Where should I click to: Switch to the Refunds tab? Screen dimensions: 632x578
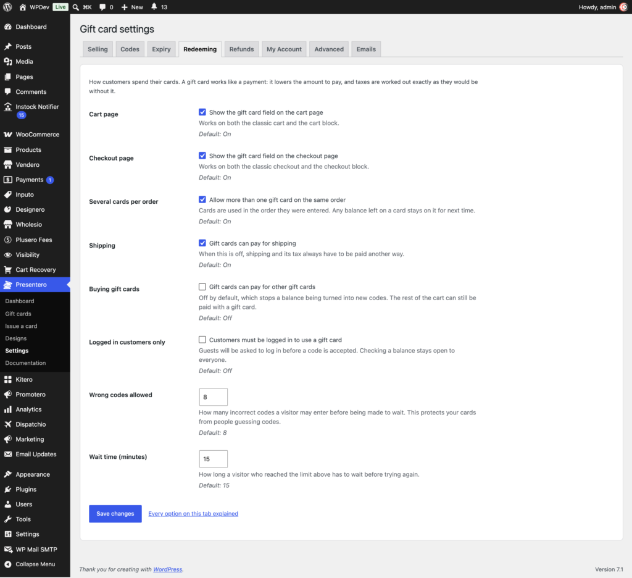(241, 49)
